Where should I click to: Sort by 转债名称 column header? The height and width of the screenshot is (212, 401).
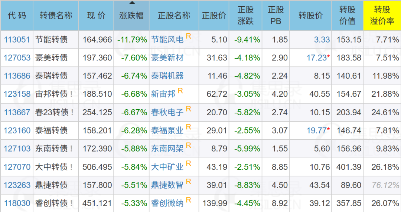pyautogui.click(x=56, y=16)
